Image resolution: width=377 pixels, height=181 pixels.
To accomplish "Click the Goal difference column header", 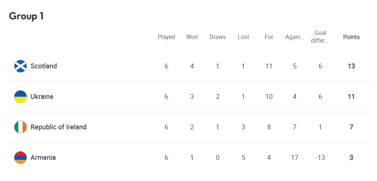I will tap(320, 37).
